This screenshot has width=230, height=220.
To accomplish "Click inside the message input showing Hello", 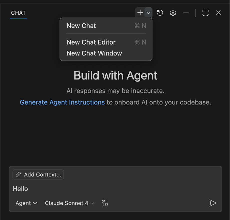I will [x=75, y=189].
